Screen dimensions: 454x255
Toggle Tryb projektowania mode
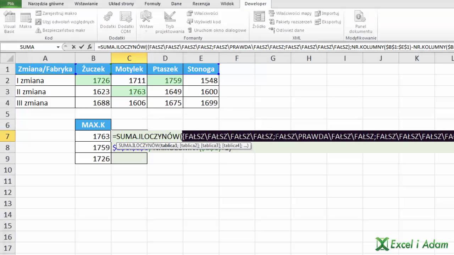tap(170, 22)
